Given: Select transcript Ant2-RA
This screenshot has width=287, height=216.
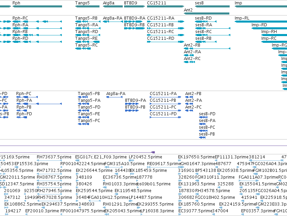Looking at the screenshot, I should (x=189, y=55).
